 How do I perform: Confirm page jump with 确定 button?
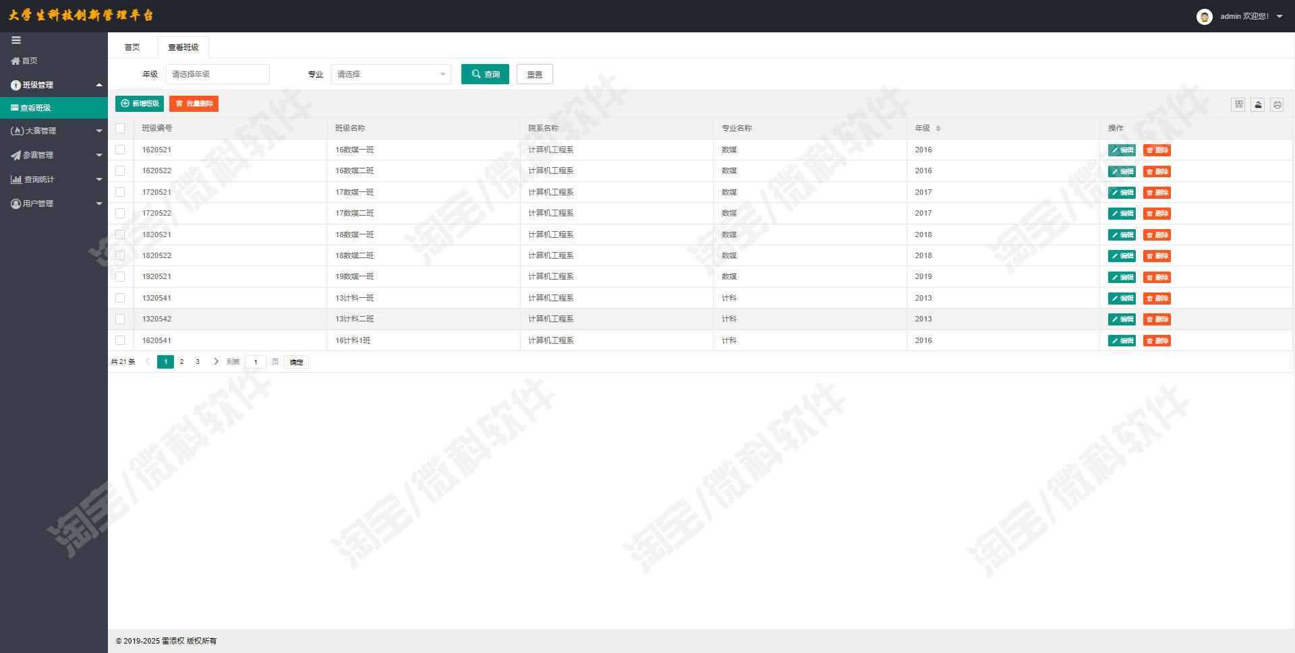coord(296,362)
